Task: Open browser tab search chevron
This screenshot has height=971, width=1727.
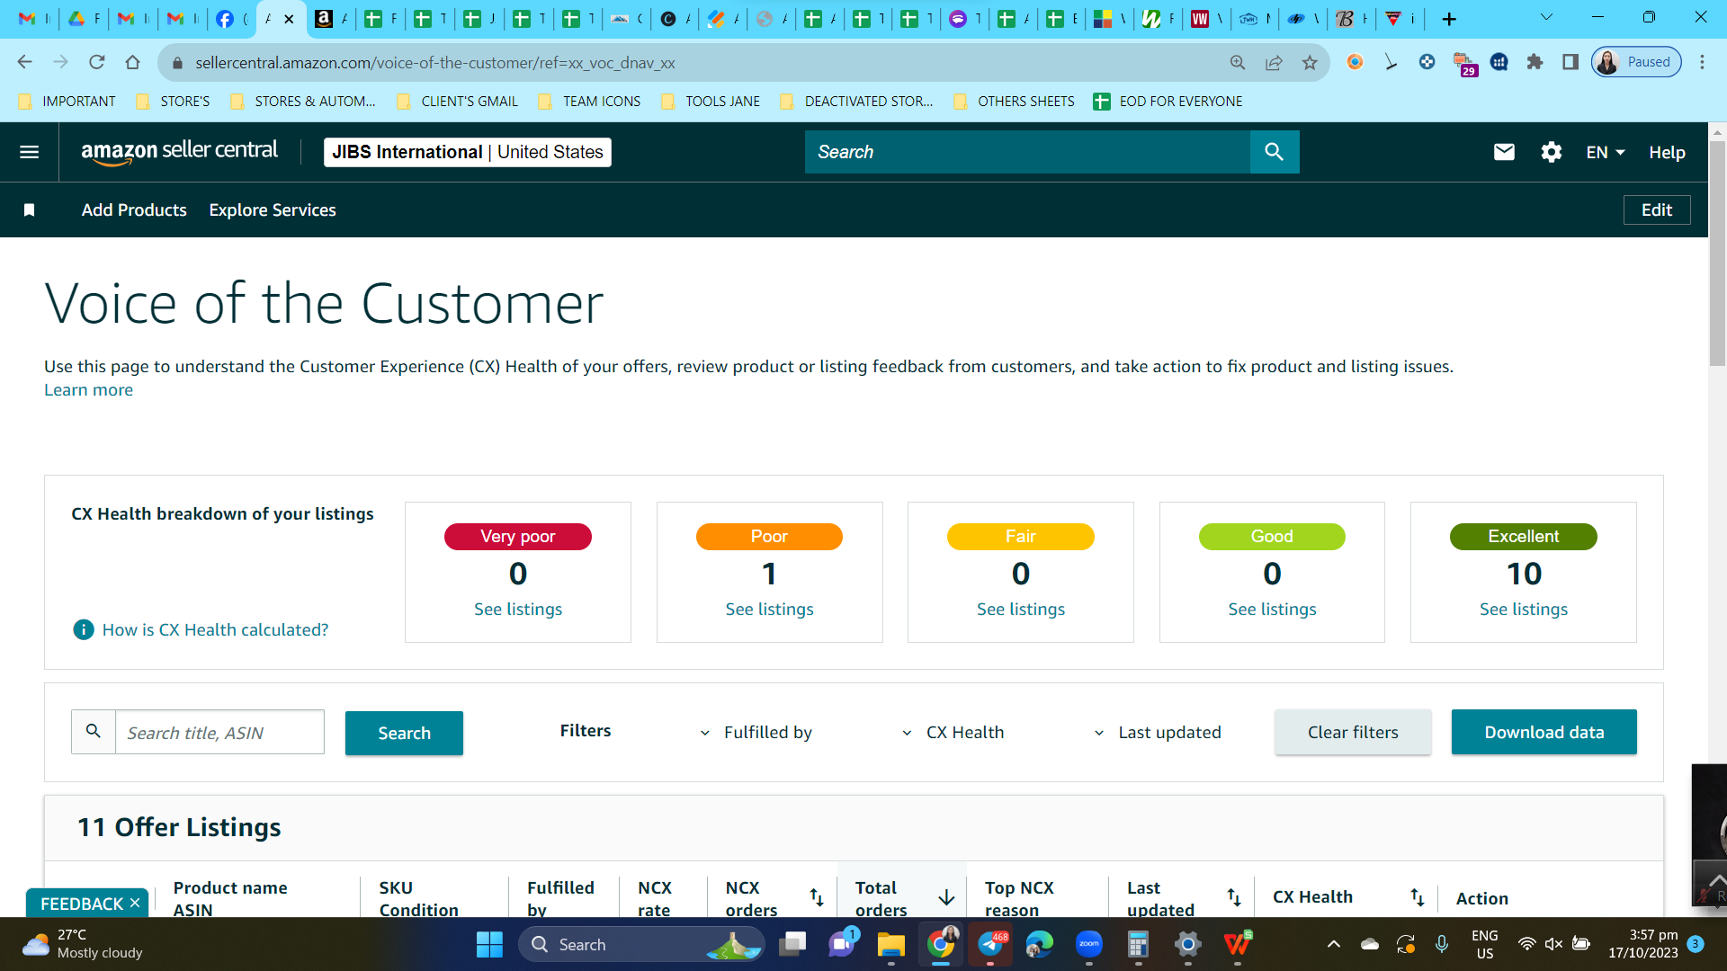Action: pos(1546,17)
